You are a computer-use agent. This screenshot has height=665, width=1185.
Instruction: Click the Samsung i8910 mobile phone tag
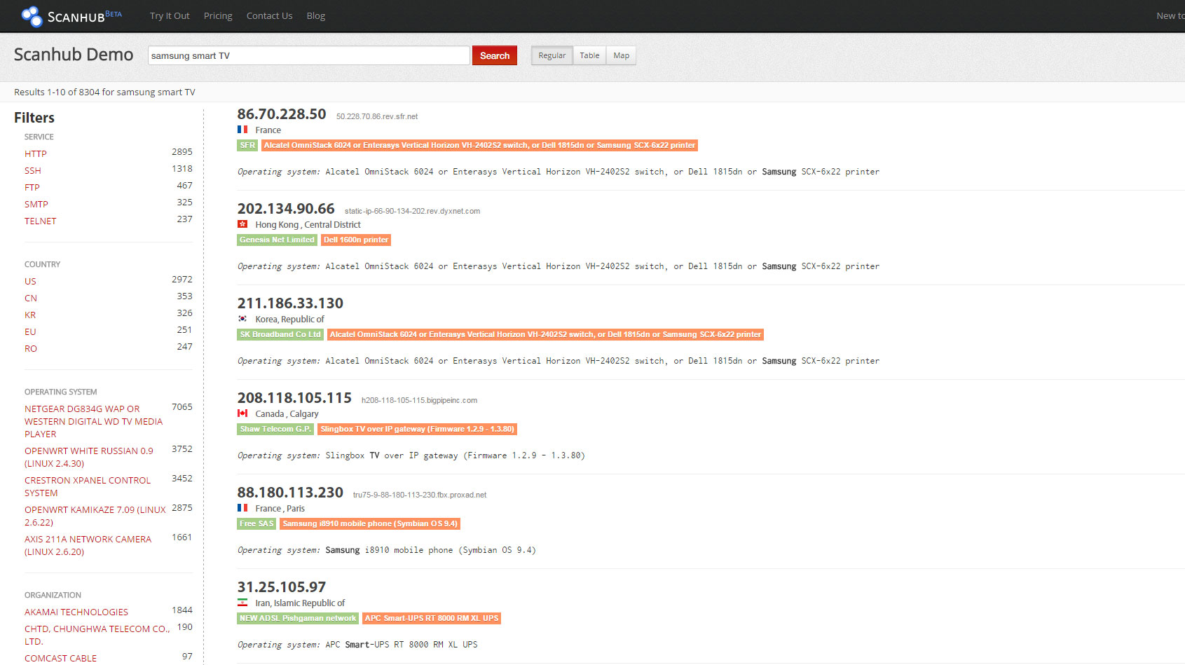tap(370, 523)
